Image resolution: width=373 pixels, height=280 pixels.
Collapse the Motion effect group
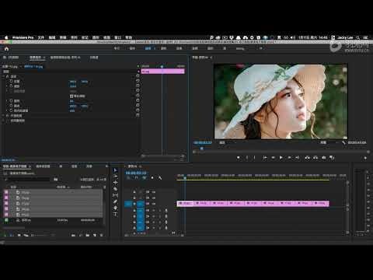point(3,76)
